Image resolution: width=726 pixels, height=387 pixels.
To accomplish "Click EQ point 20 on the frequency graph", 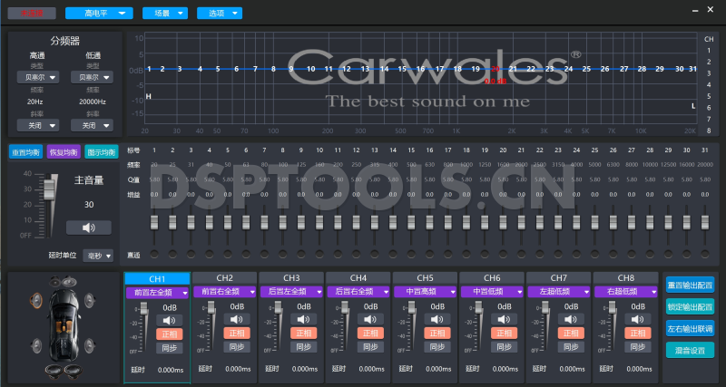I will pos(494,69).
